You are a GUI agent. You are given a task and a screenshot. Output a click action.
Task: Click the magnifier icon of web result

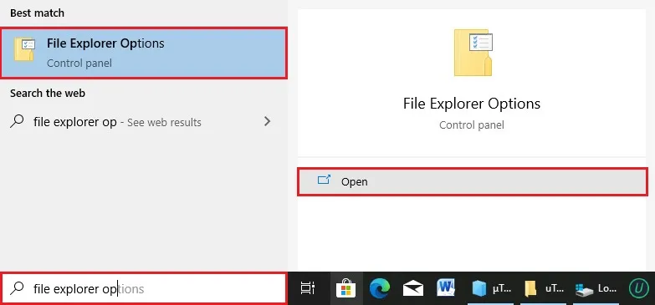(x=17, y=121)
